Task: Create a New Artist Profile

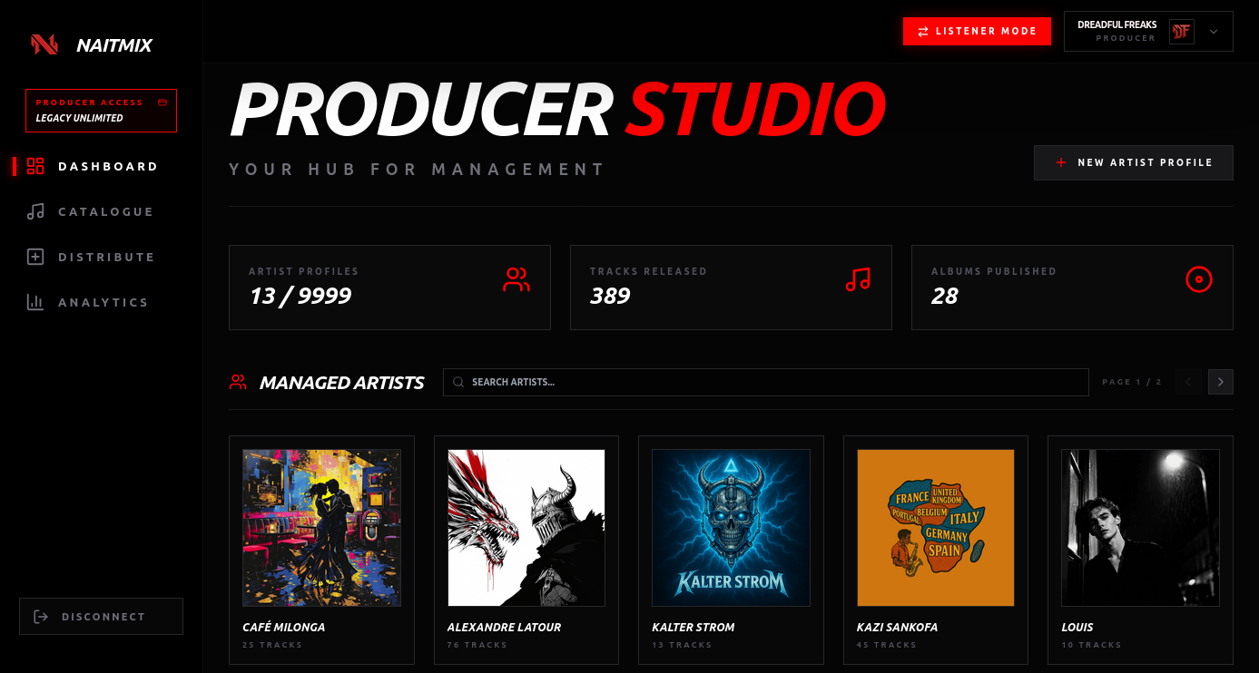Action: click(1133, 162)
